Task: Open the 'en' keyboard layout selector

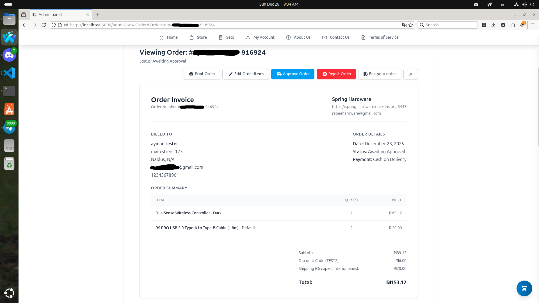Action: pyautogui.click(x=503, y=4)
